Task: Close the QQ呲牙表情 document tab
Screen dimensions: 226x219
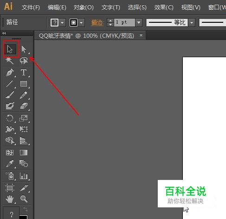Action: 141,35
